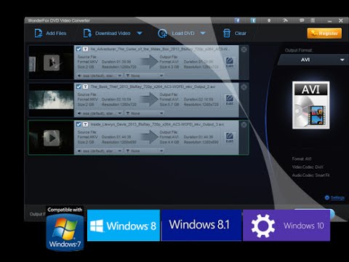Screen dimensions: 349x262
Task: Open subtitle None dropdown in The_Book_Thief row
Action: click(x=144, y=114)
